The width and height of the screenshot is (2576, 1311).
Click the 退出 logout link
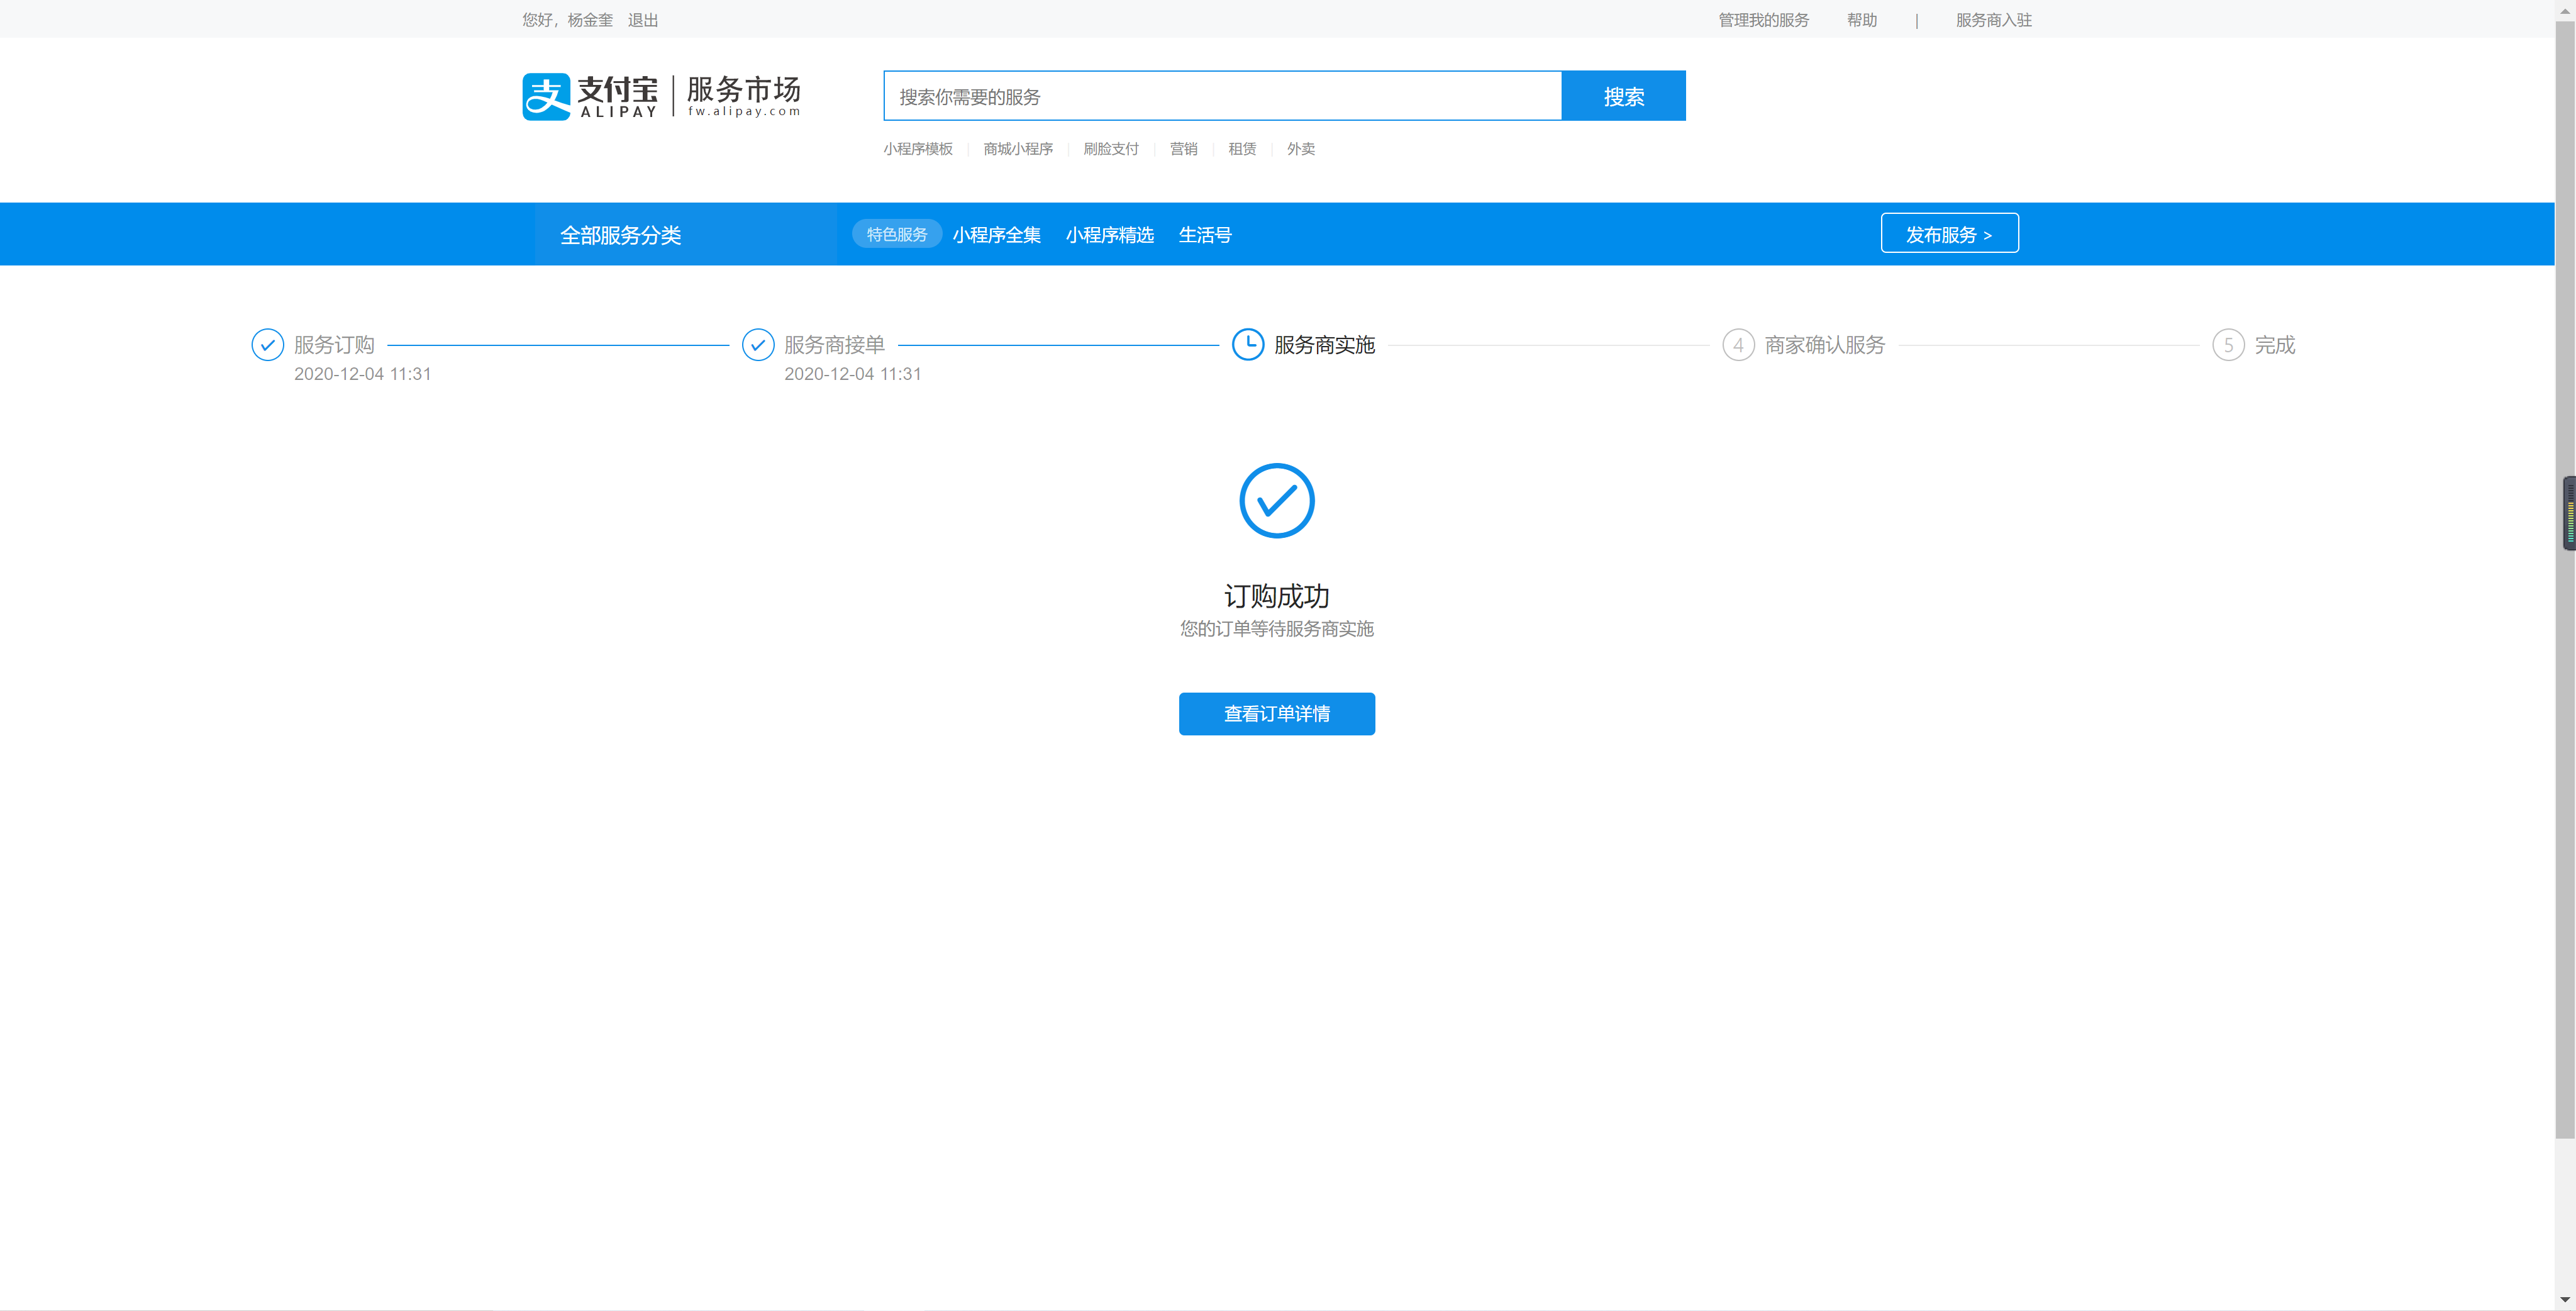tap(642, 20)
